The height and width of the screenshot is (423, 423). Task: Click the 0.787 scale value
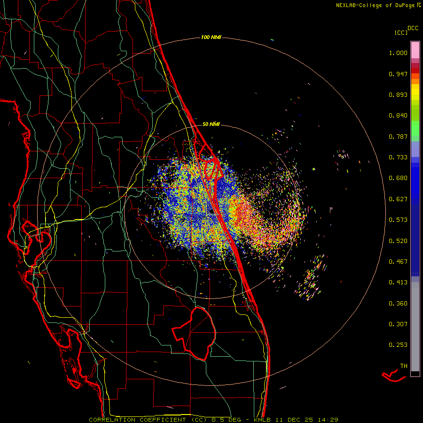click(398, 136)
